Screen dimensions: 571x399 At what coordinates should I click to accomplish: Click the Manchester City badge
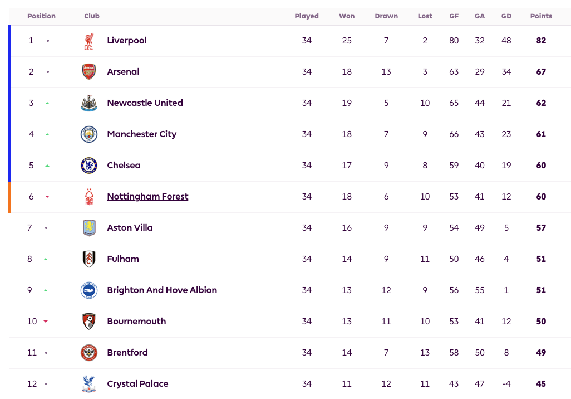[89, 134]
